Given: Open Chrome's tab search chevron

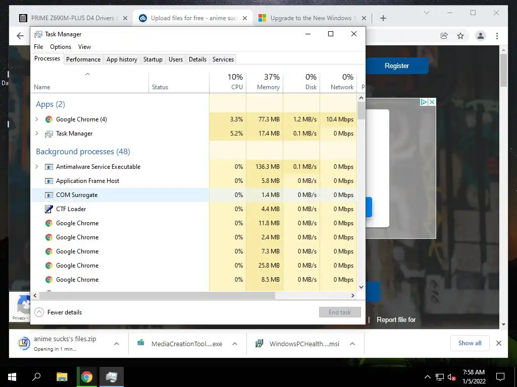Looking at the screenshot, I should point(426,13).
